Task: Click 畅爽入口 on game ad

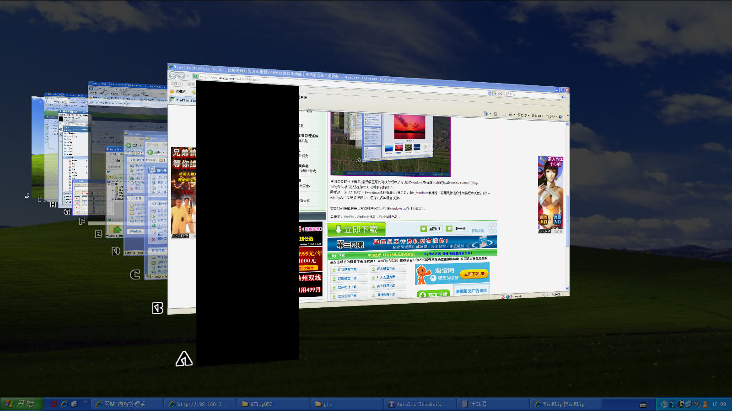Action: point(557,220)
